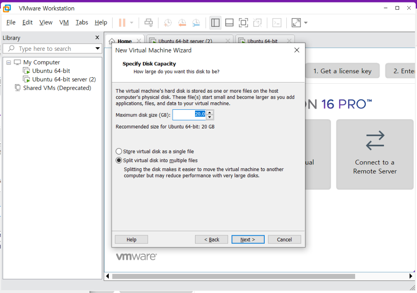This screenshot has height=293, width=417.
Task: Toggle the Show library sidebar icon
Action: 215,23
